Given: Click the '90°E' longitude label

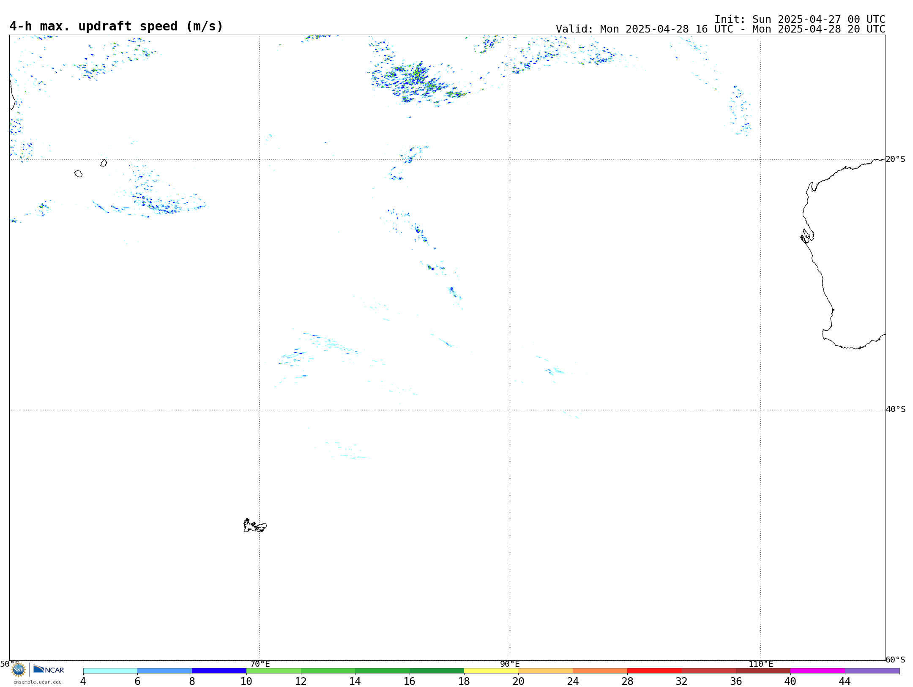Looking at the screenshot, I should tap(510, 664).
